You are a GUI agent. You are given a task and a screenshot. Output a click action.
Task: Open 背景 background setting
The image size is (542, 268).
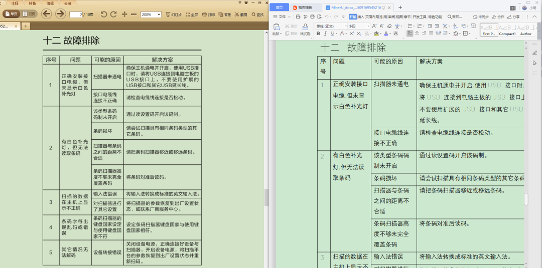[225, 15]
